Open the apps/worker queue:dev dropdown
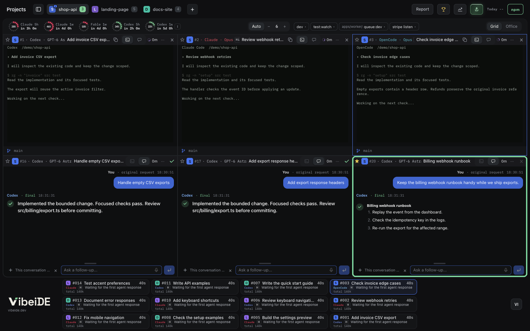Viewport: 530px width, 331px height. coord(363,27)
